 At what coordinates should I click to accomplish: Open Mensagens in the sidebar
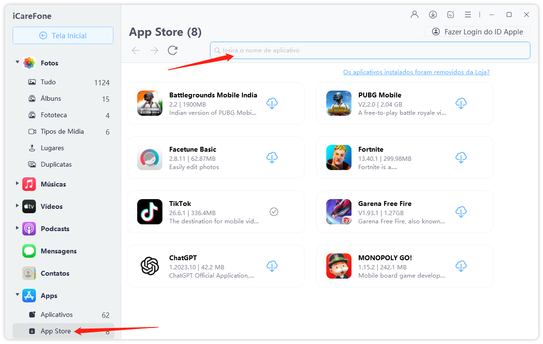(58, 251)
